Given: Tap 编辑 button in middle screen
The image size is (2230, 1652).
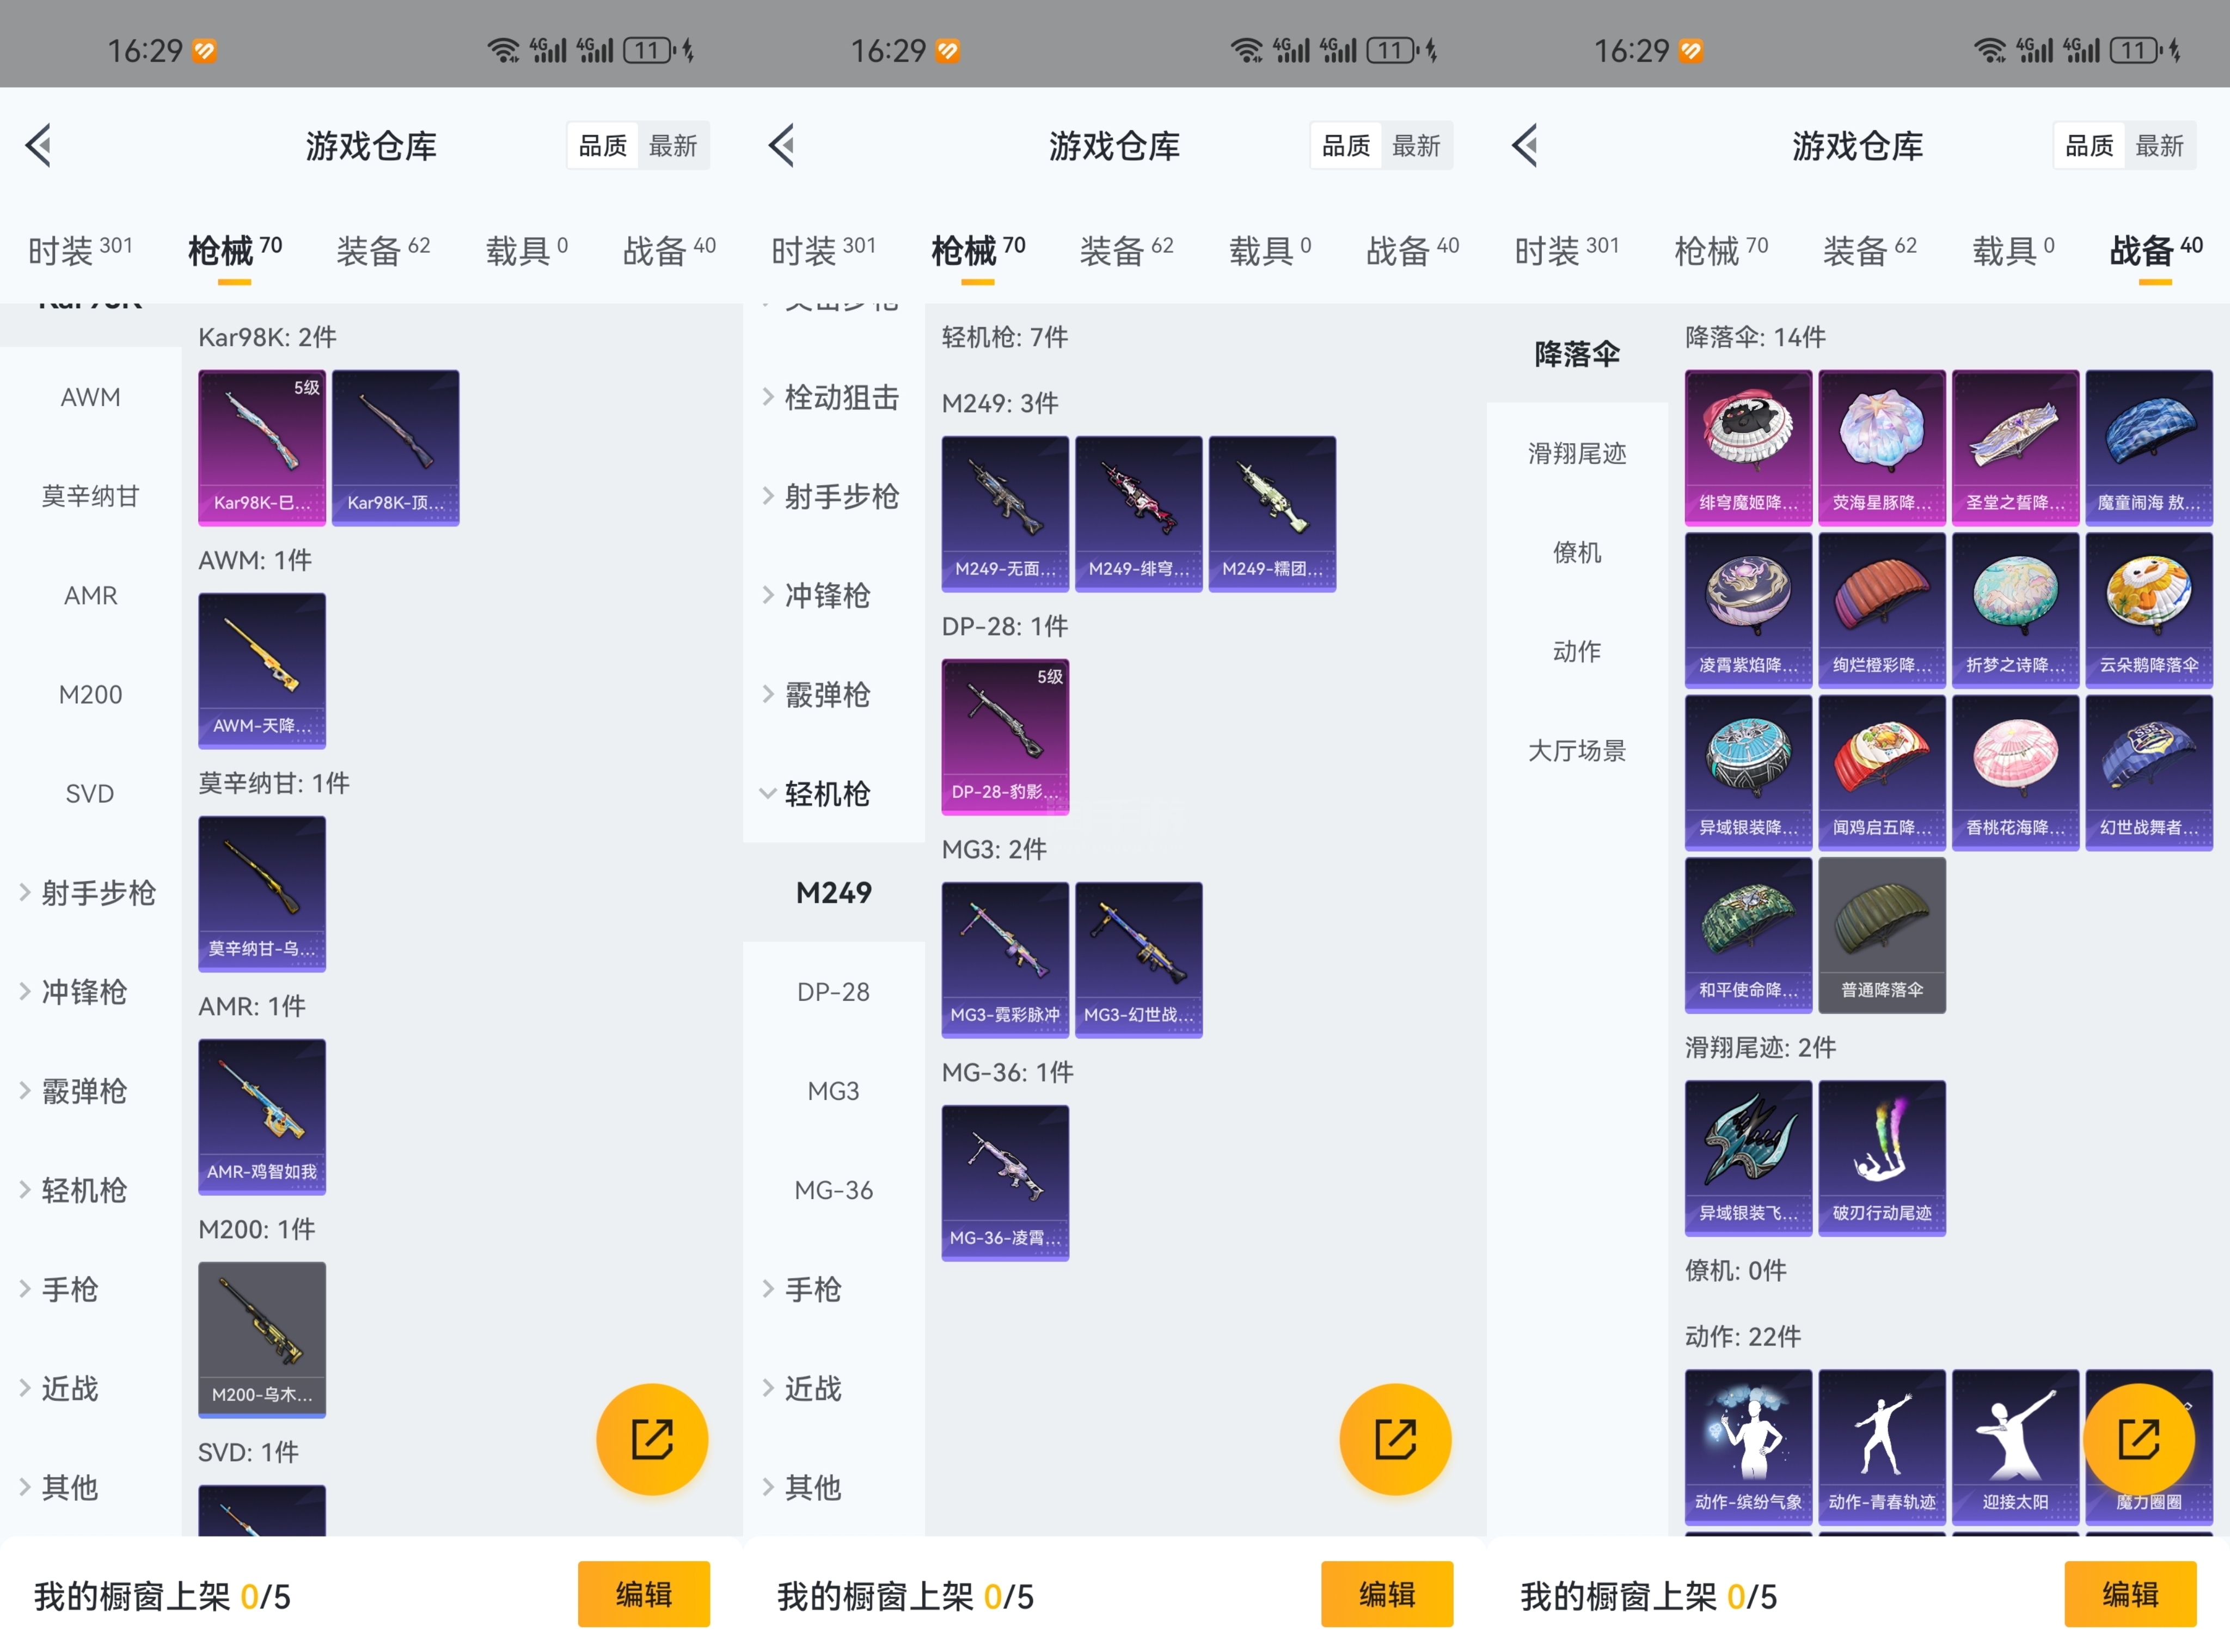Looking at the screenshot, I should click(1387, 1593).
